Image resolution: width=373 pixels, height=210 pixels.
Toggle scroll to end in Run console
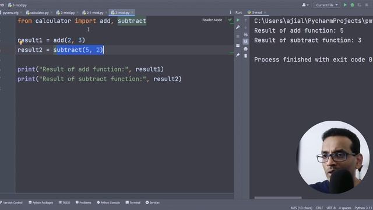(x=245, y=41)
